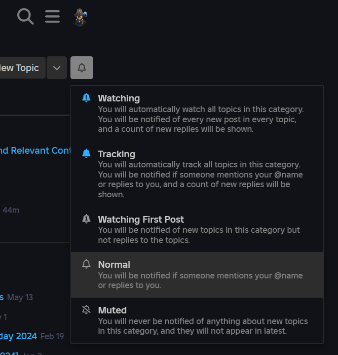
Task: Open the 'Relevant Cont' topic link
Action: pyautogui.click(x=35, y=151)
